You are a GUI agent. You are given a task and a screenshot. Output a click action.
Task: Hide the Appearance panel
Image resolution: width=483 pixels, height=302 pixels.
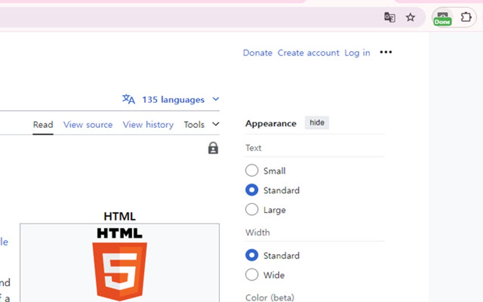pyautogui.click(x=316, y=123)
